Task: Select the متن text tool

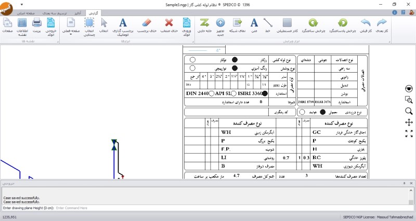Action: click(x=254, y=25)
